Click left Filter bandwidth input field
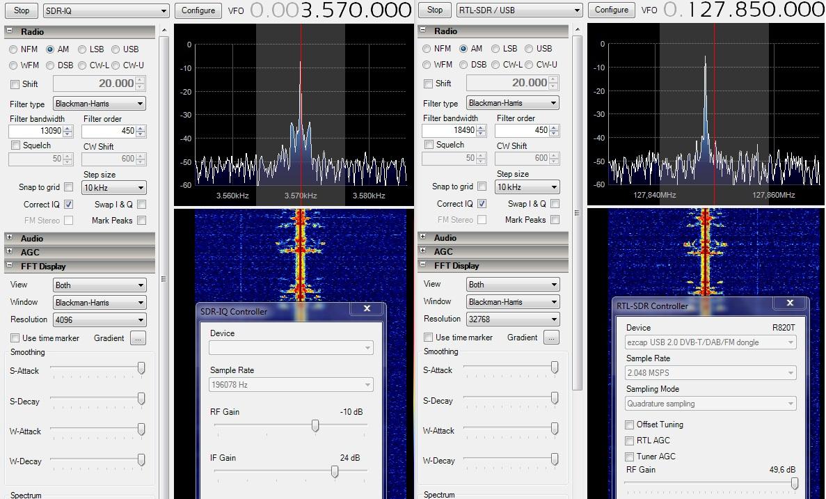 point(35,131)
